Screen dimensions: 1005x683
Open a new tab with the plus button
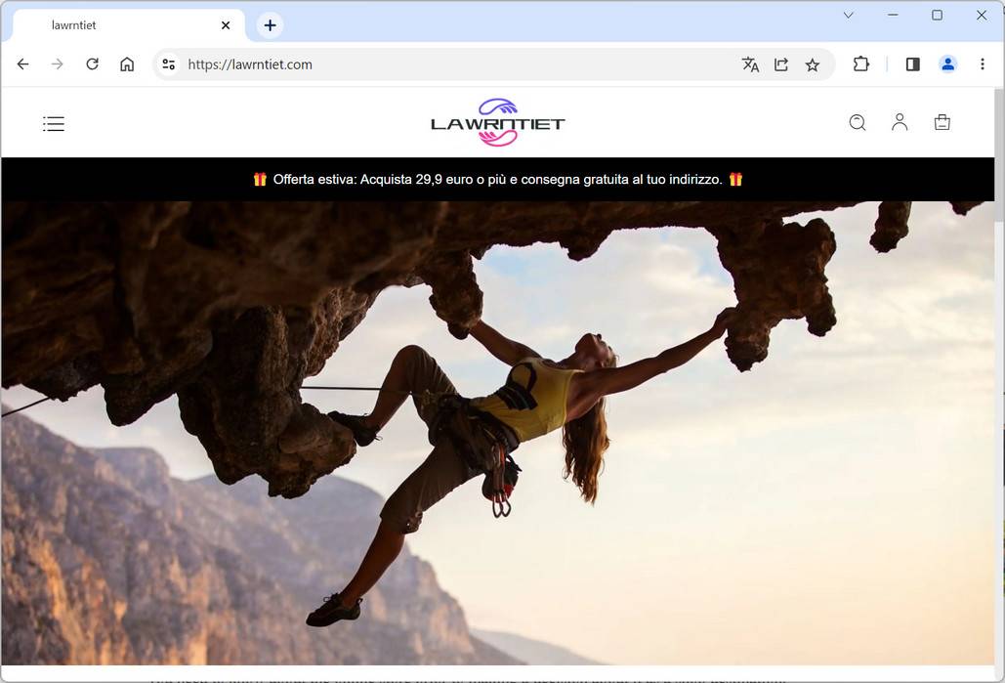pos(269,24)
